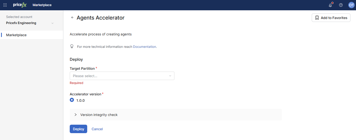The image size is (356, 140).
Task: Click the bookmark icon in Add to Favorites
Action: click(317, 18)
